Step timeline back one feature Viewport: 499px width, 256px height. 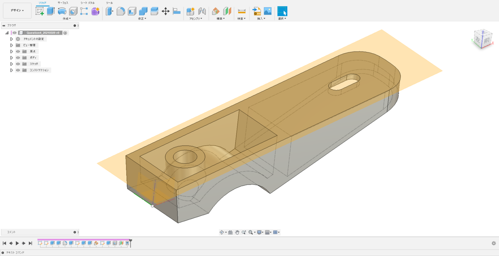click(11, 243)
